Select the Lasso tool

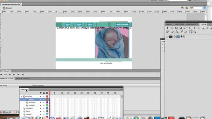coord(185,28)
